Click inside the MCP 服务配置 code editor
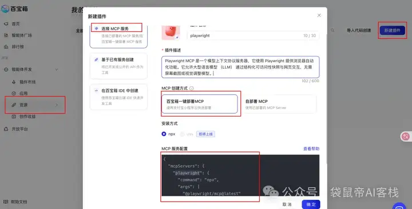The width and height of the screenshot is (412, 209). tap(240, 175)
